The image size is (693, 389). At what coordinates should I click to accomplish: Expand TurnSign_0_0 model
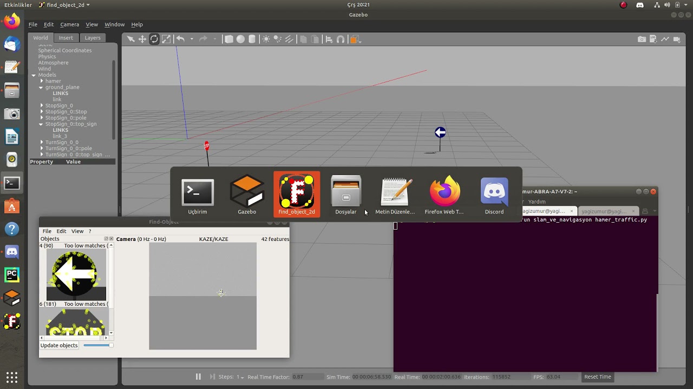[41, 142]
